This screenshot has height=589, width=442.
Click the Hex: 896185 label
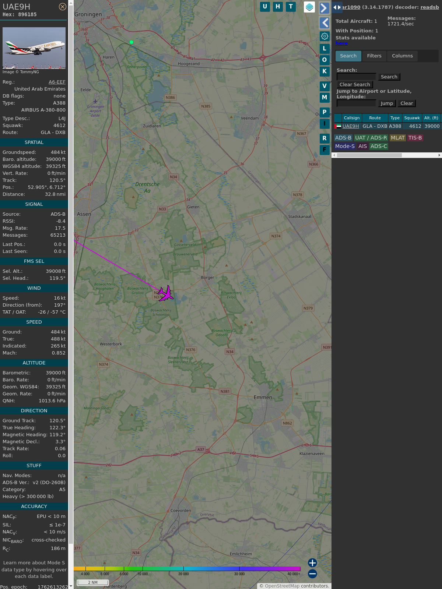[20, 15]
